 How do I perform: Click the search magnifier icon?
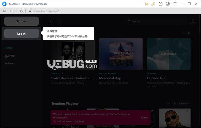[129, 21]
